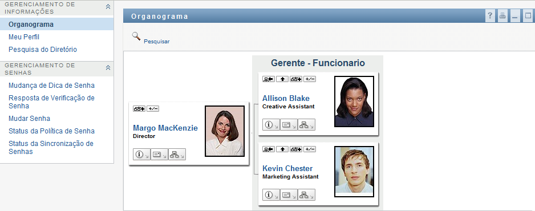Image resolution: width=535 pixels, height=211 pixels.
Task: Toggle +/- expand button on Kevin Chester card
Action: 310,149
